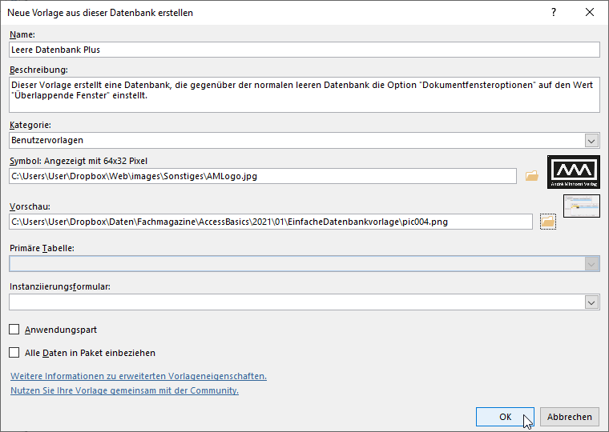Toggle the Alle Daten in Paket einbeziehen checkbox
609x432 pixels.
(14, 353)
